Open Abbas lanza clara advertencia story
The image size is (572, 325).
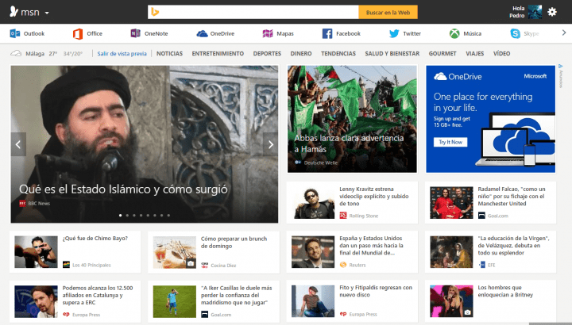point(349,143)
